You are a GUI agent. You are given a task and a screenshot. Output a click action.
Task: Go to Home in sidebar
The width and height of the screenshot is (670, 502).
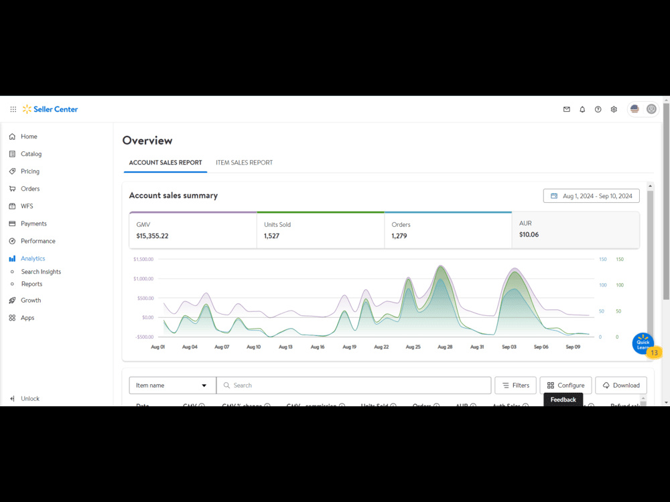(29, 137)
